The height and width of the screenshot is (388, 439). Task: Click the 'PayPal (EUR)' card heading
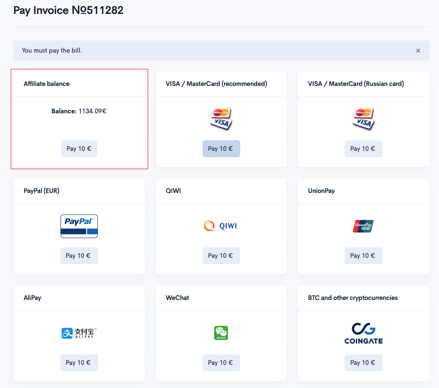(x=41, y=191)
